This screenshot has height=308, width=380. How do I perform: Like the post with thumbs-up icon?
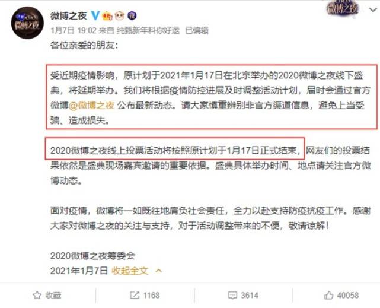pyautogui.click(x=329, y=295)
